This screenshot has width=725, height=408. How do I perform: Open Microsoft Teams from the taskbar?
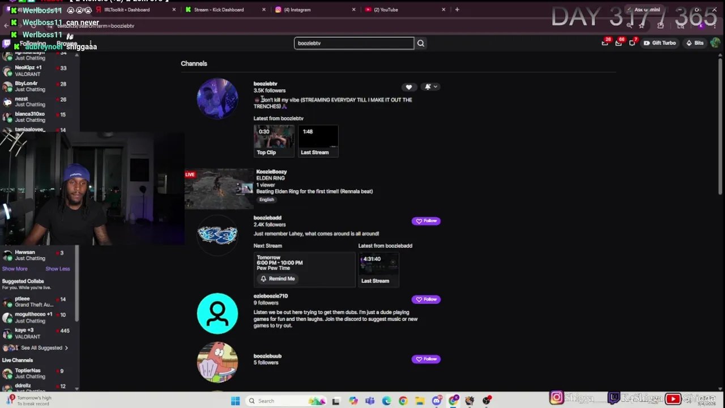click(x=370, y=401)
